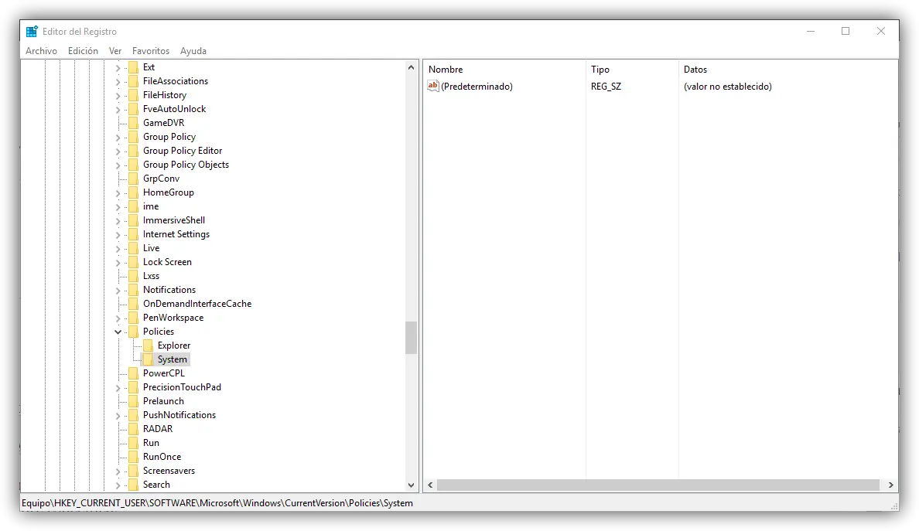
Task: Select the Run key label
Action: [x=151, y=443]
